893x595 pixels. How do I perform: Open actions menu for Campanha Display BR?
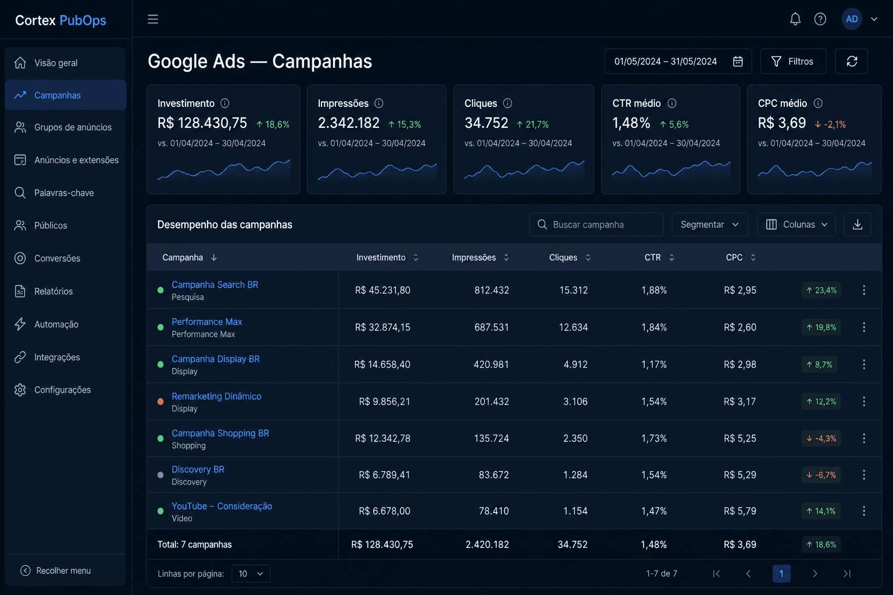pos(864,364)
